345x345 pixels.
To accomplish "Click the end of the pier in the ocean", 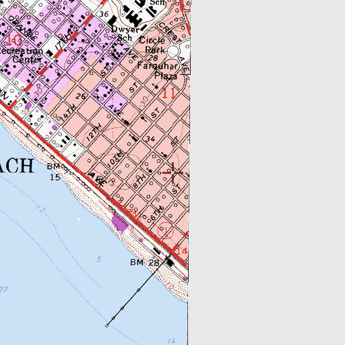I will [x=106, y=325].
